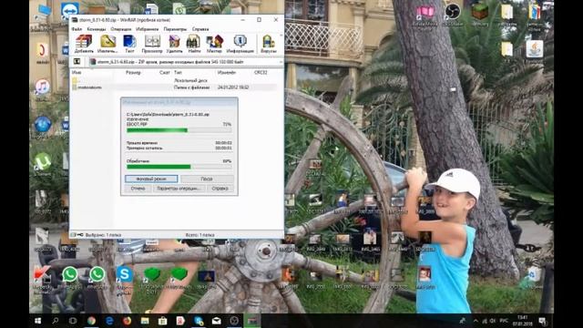Click the Параметры операции... button
583x328 pixels.
[x=179, y=189]
